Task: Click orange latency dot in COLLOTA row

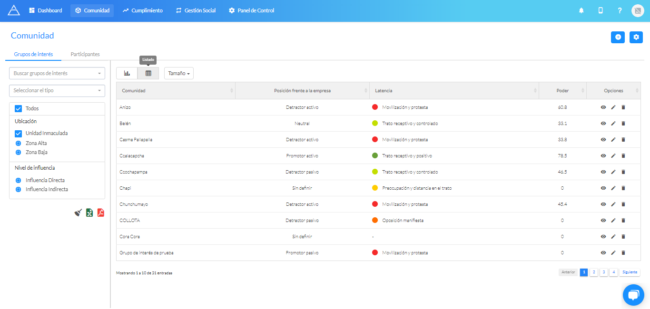Action: 375,221
